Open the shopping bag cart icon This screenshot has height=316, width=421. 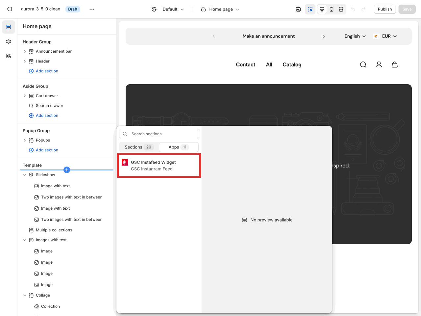pyautogui.click(x=395, y=65)
